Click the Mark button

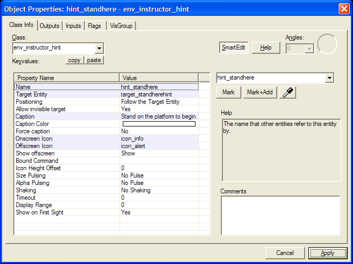point(228,92)
